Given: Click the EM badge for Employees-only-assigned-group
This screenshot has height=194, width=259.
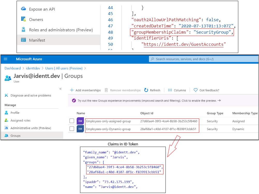Looking at the screenshot, I should pyautogui.click(x=80, y=121).
